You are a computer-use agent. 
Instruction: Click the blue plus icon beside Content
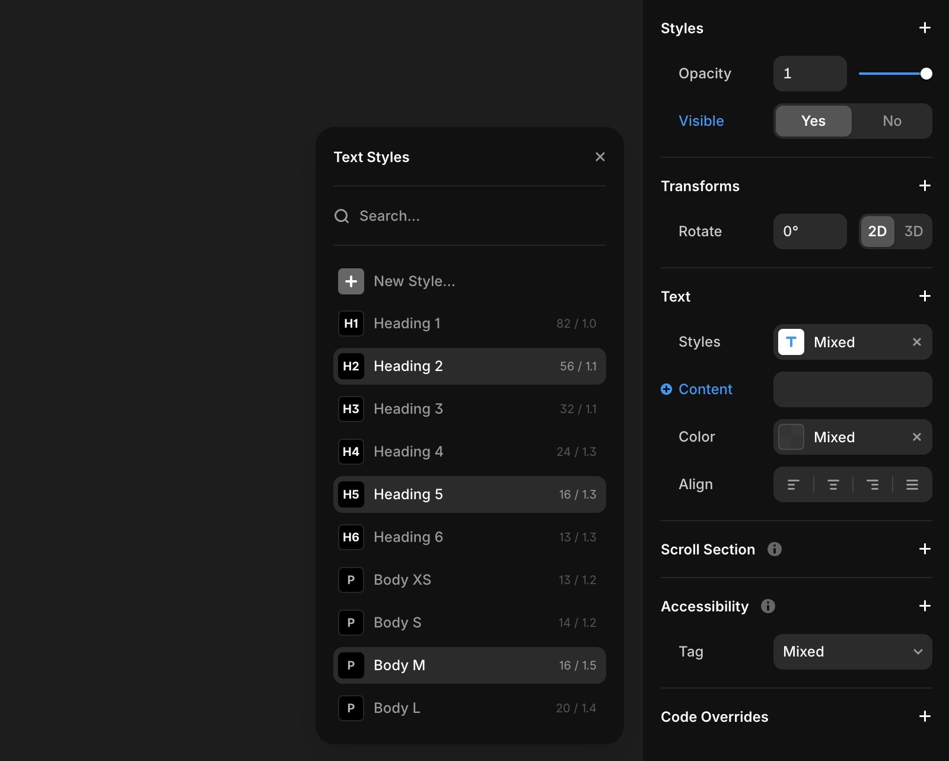click(667, 389)
